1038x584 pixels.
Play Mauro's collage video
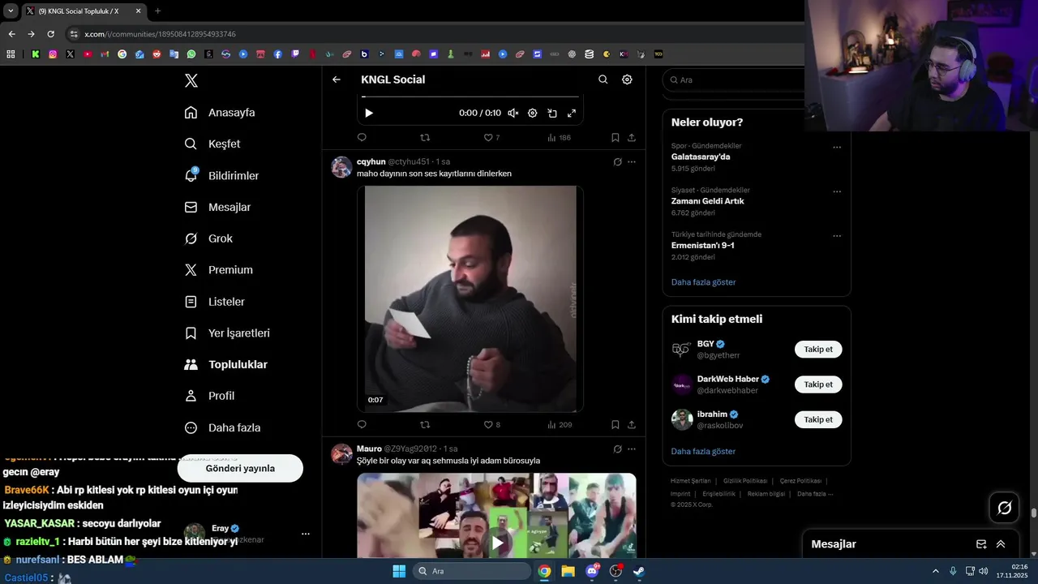[497, 542]
